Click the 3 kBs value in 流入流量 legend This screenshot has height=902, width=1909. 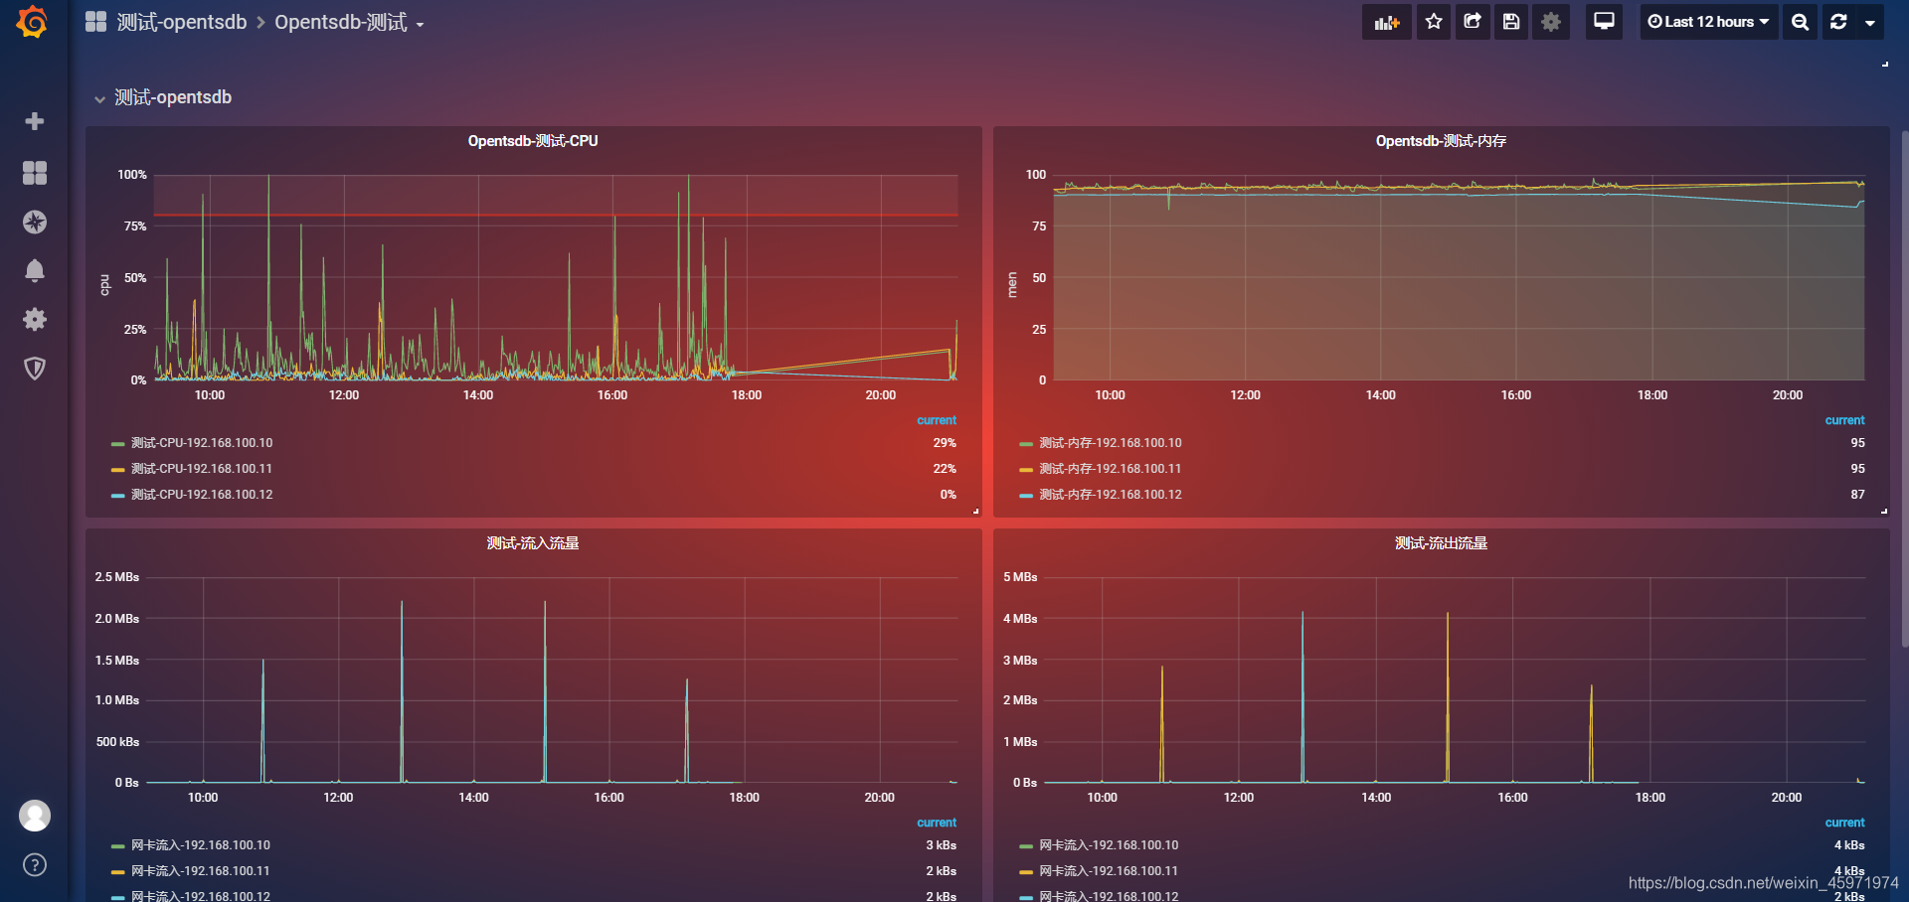click(941, 845)
